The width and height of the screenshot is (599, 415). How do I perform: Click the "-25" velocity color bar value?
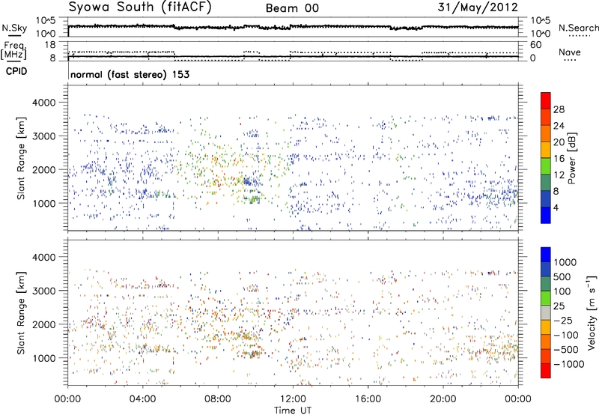click(563, 321)
